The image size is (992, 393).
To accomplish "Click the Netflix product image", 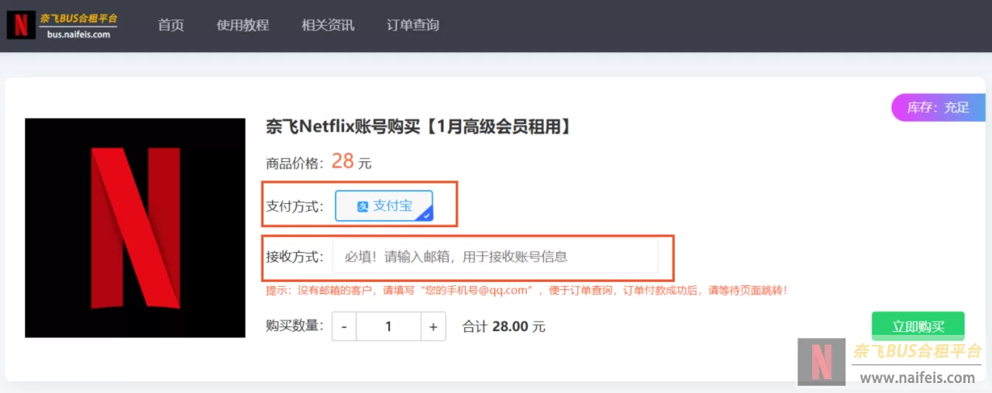I will [x=135, y=228].
